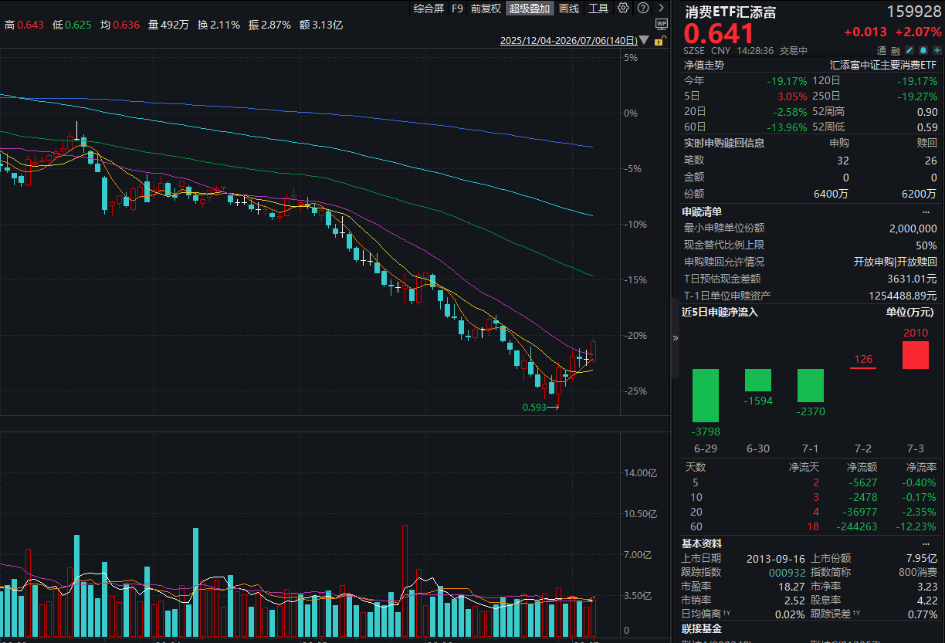Open chart settings gear icon
This screenshot has height=643, width=945.
tap(624, 8)
